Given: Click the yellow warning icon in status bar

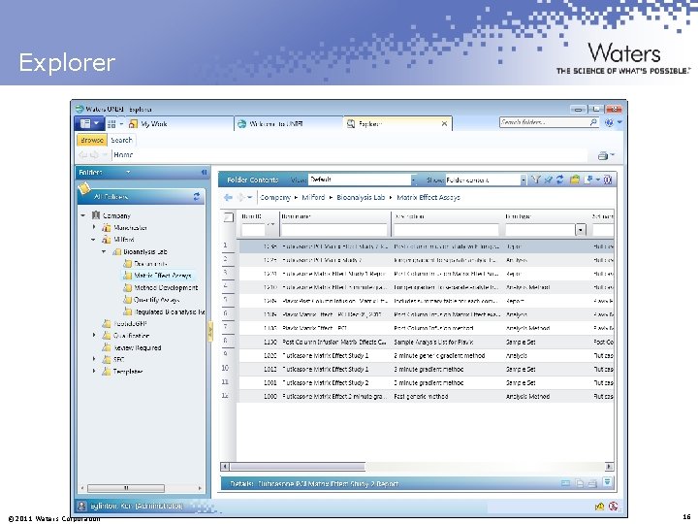Looking at the screenshot, I should click(600, 507).
